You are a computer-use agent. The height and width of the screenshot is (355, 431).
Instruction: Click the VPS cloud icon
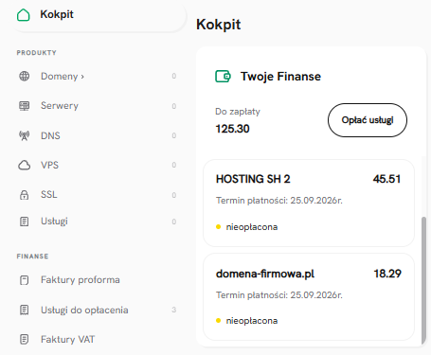[x=25, y=165]
